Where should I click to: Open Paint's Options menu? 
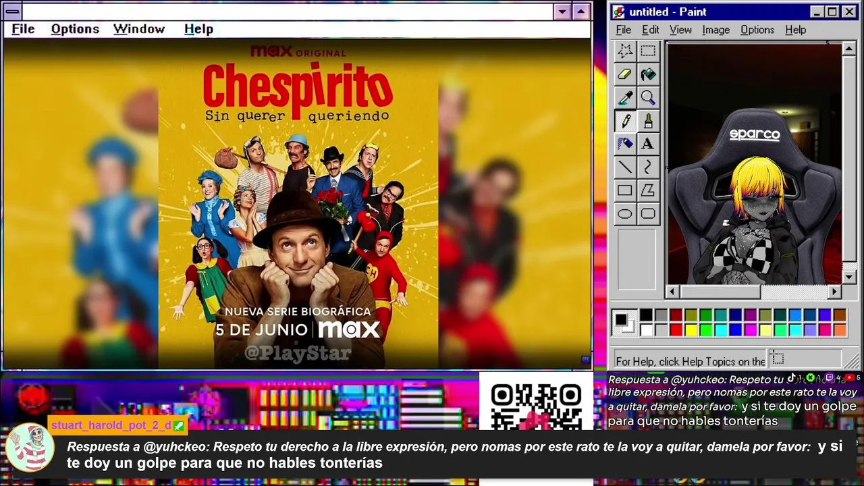pyautogui.click(x=757, y=30)
